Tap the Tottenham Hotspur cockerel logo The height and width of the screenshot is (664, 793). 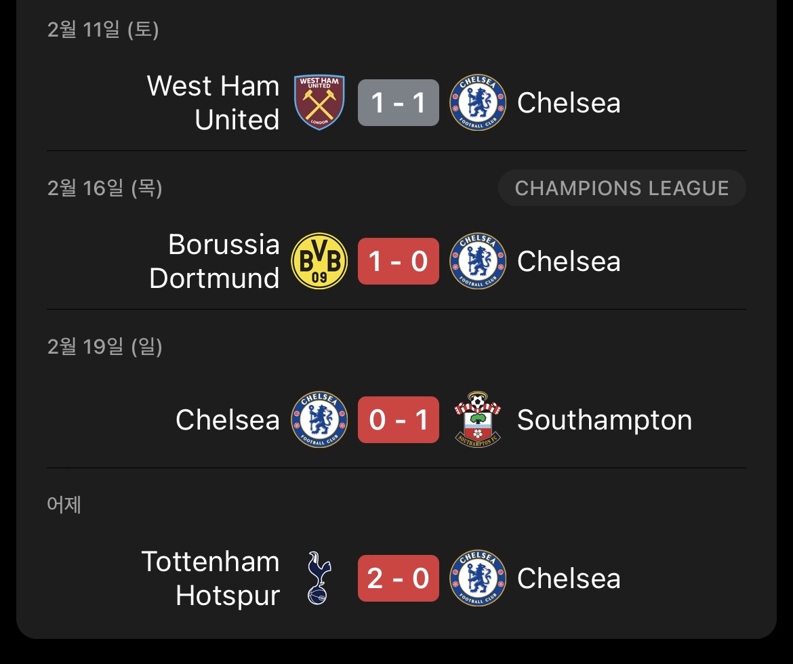317,579
